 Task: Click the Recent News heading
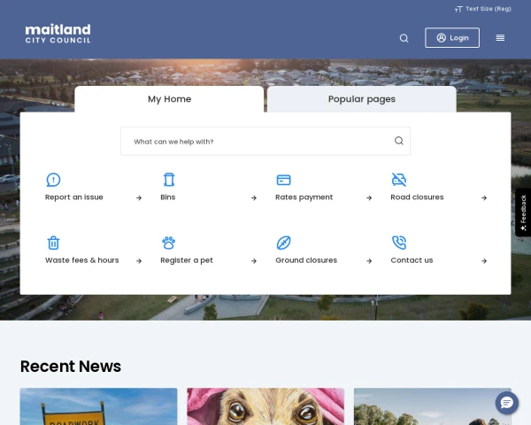pos(71,367)
